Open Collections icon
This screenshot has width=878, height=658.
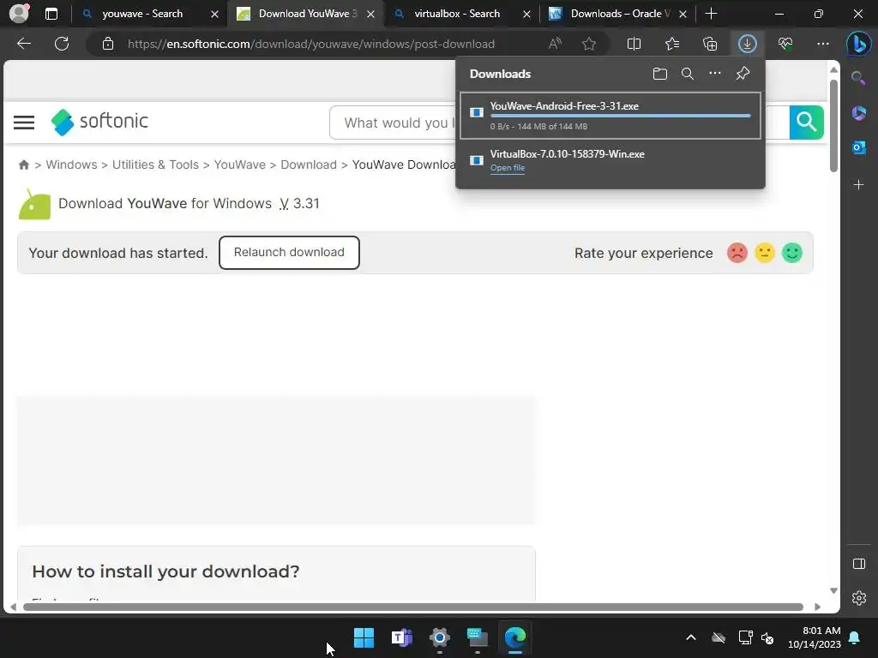click(710, 44)
